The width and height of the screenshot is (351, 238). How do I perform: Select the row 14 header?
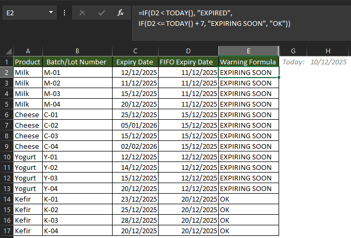coord(6,199)
